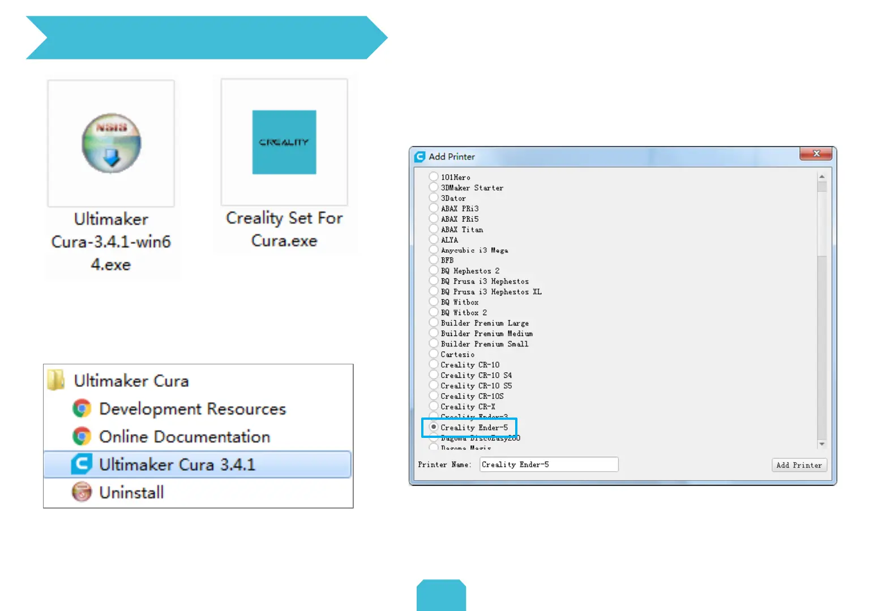Screen dimensions: 882x611
Task: Click the Add Printer button
Action: 799,465
